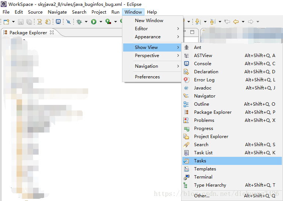The image size is (283, 201).
Task: Click the green Run button icon
Action: pos(94,22)
